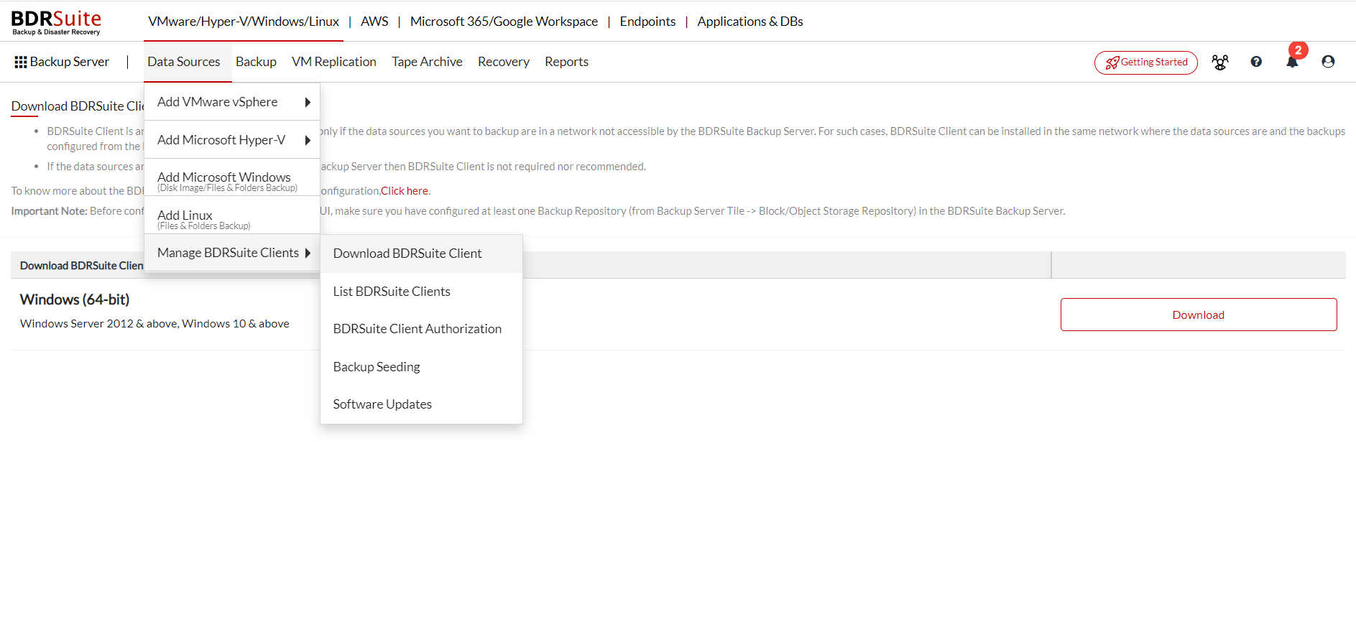Click the Getting Started rocket button
Screen dimensions: 1356x637
pos(1146,62)
